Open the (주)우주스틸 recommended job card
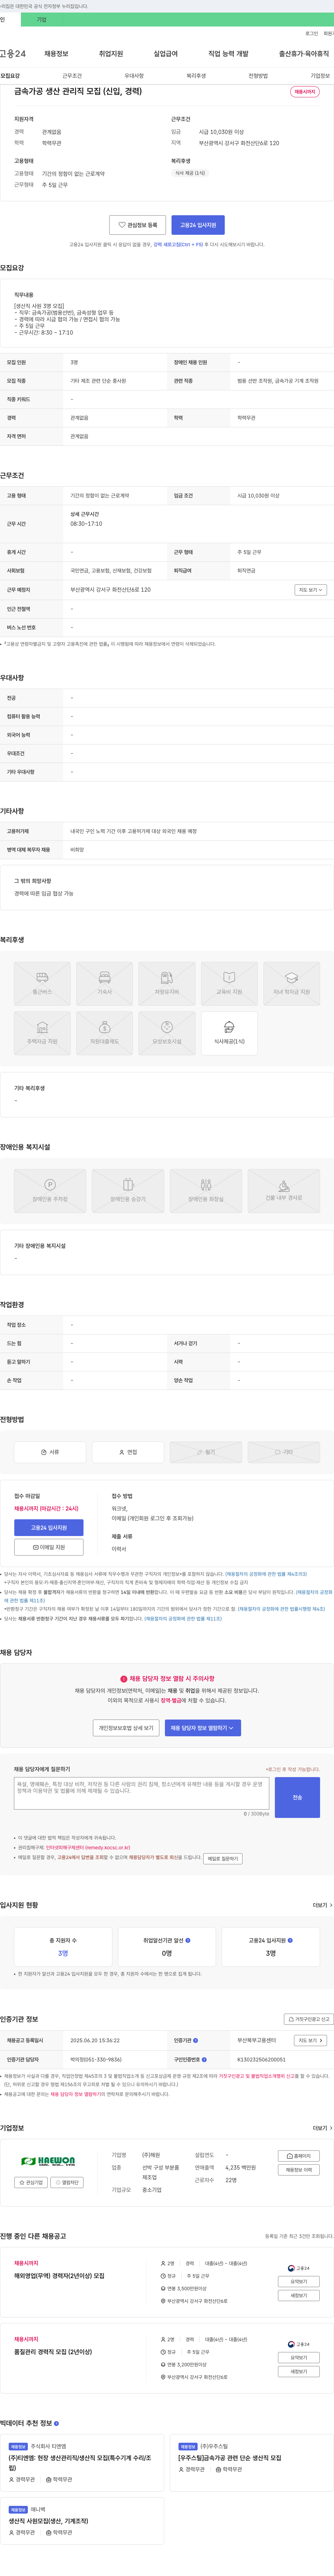Image resolution: width=334 pixels, height=2576 pixels. click(251, 2463)
